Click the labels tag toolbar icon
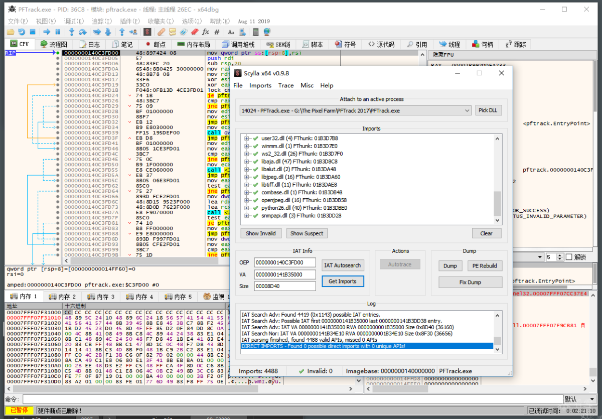This screenshot has height=419, width=602. 183,32
